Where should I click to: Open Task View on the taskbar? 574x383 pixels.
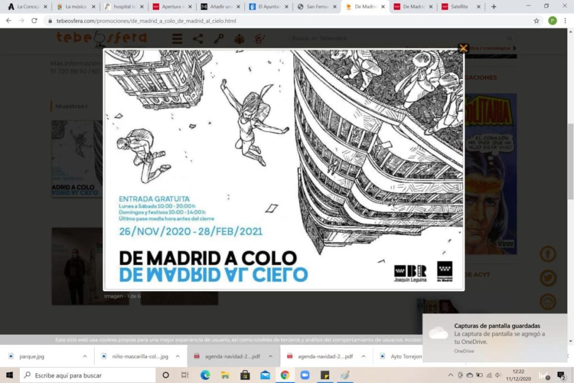(185, 375)
